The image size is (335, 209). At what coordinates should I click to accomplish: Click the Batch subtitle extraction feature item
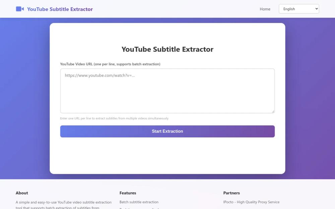point(139,202)
